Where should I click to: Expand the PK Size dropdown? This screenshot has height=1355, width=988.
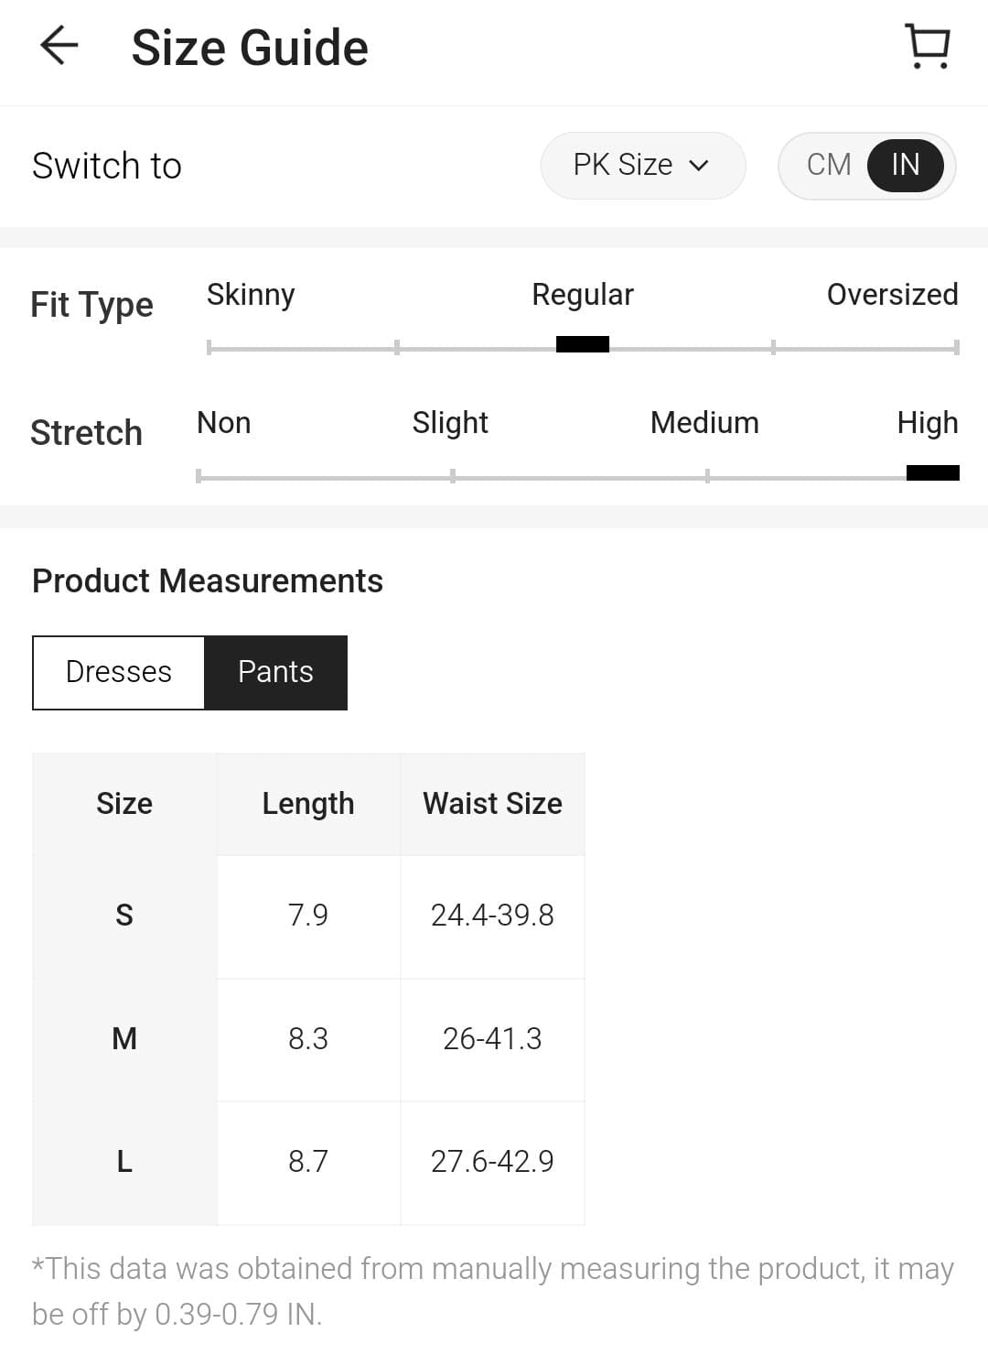[x=641, y=166]
